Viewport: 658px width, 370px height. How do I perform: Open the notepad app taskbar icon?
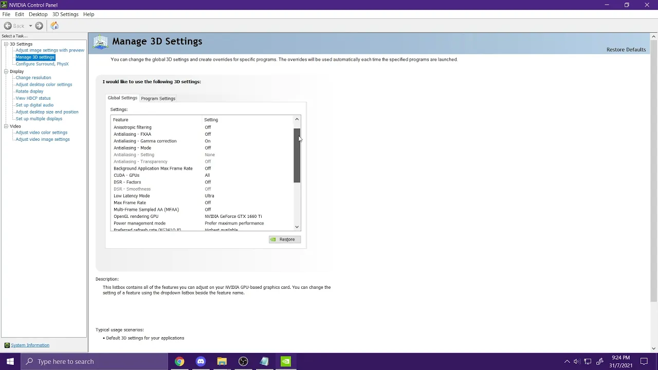264,361
